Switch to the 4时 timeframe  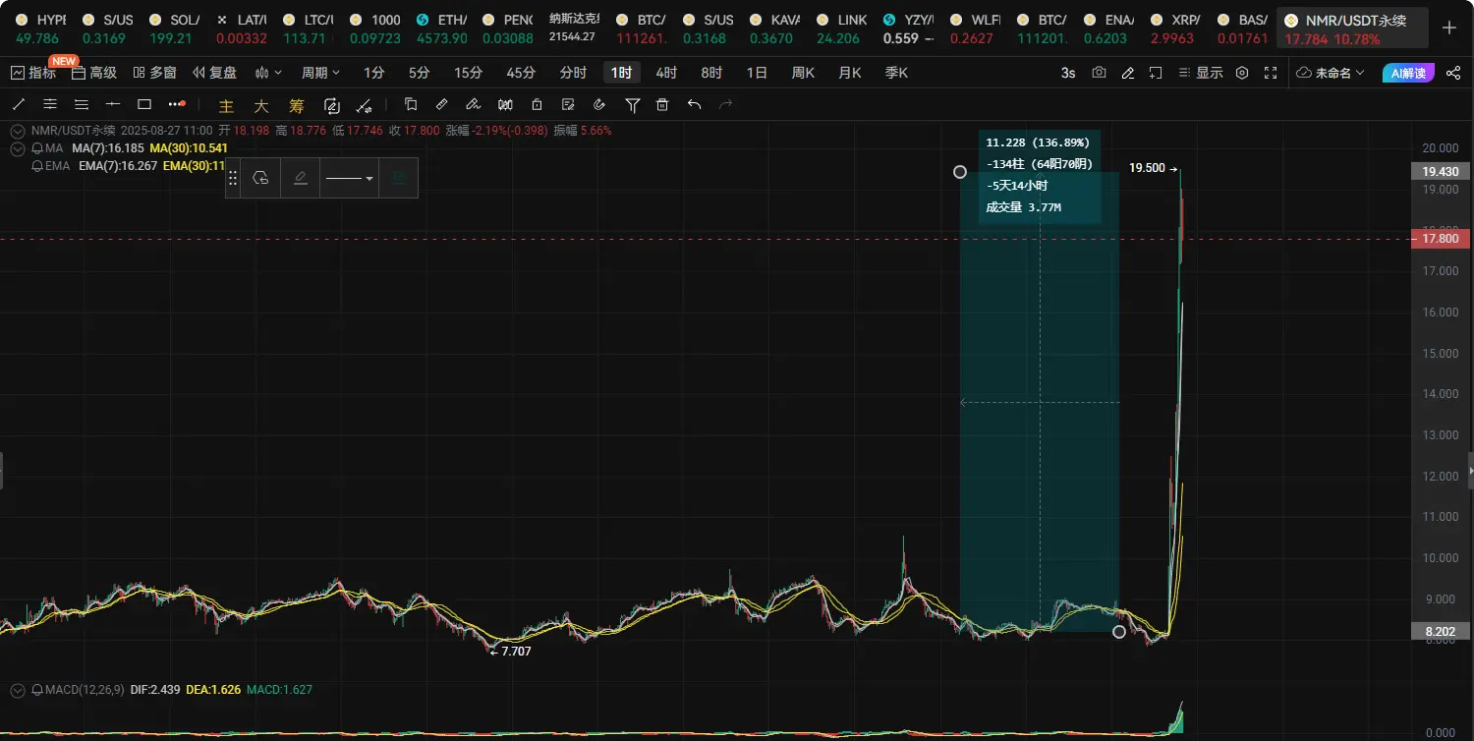click(666, 73)
